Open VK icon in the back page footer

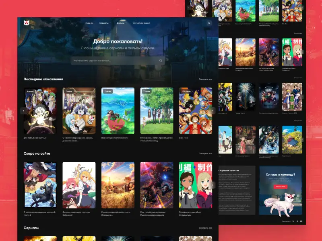293,221
